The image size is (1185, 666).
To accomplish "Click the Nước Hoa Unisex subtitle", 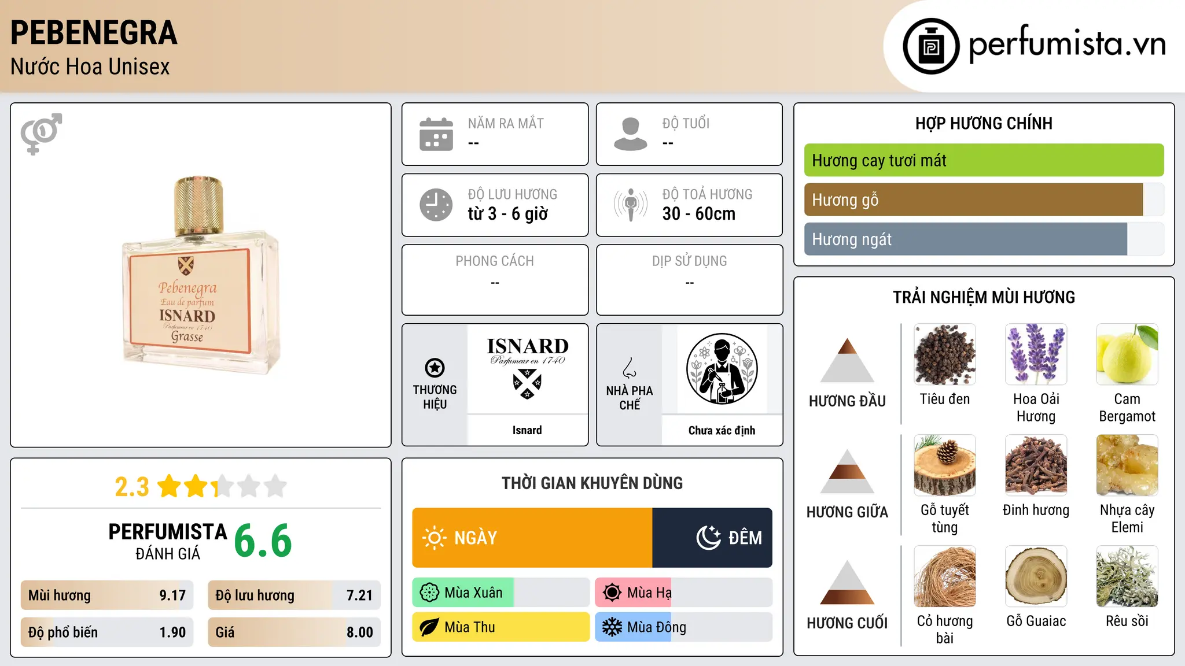I will tap(90, 67).
